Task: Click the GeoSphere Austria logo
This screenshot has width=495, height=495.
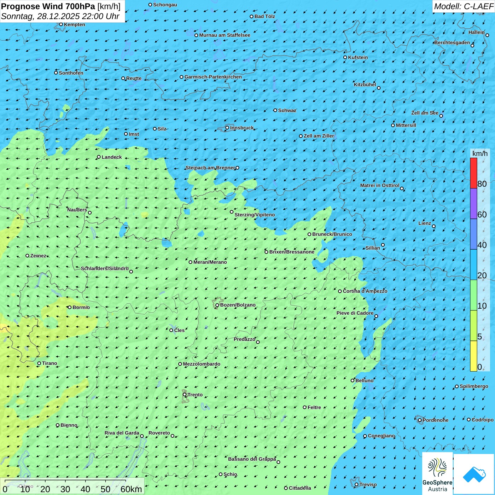Action: 437,474
